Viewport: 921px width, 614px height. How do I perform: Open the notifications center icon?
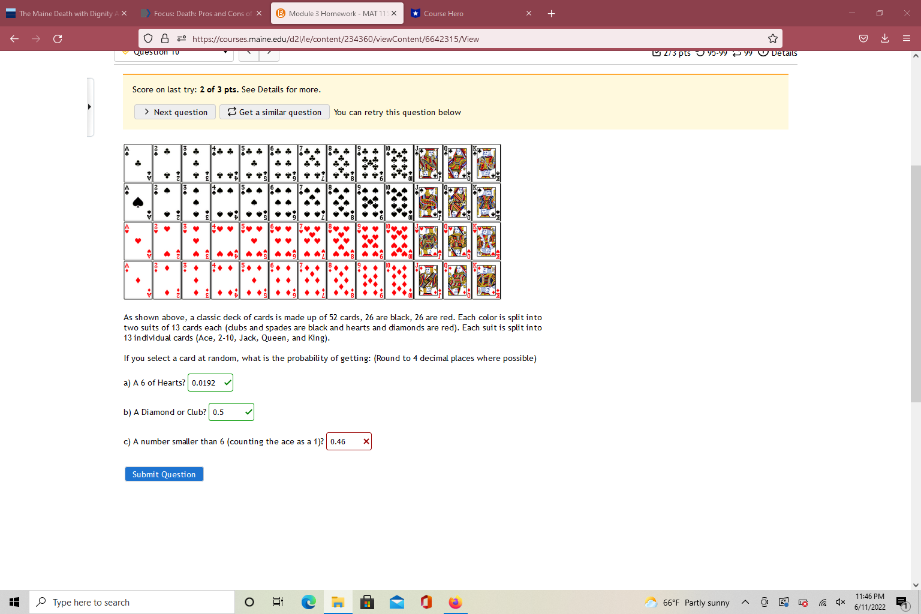click(902, 602)
